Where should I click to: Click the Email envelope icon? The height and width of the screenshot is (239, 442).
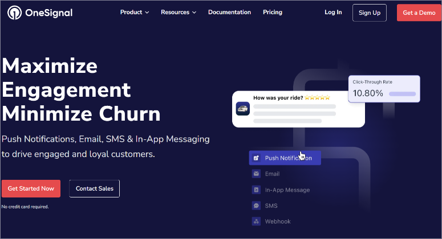pos(256,174)
